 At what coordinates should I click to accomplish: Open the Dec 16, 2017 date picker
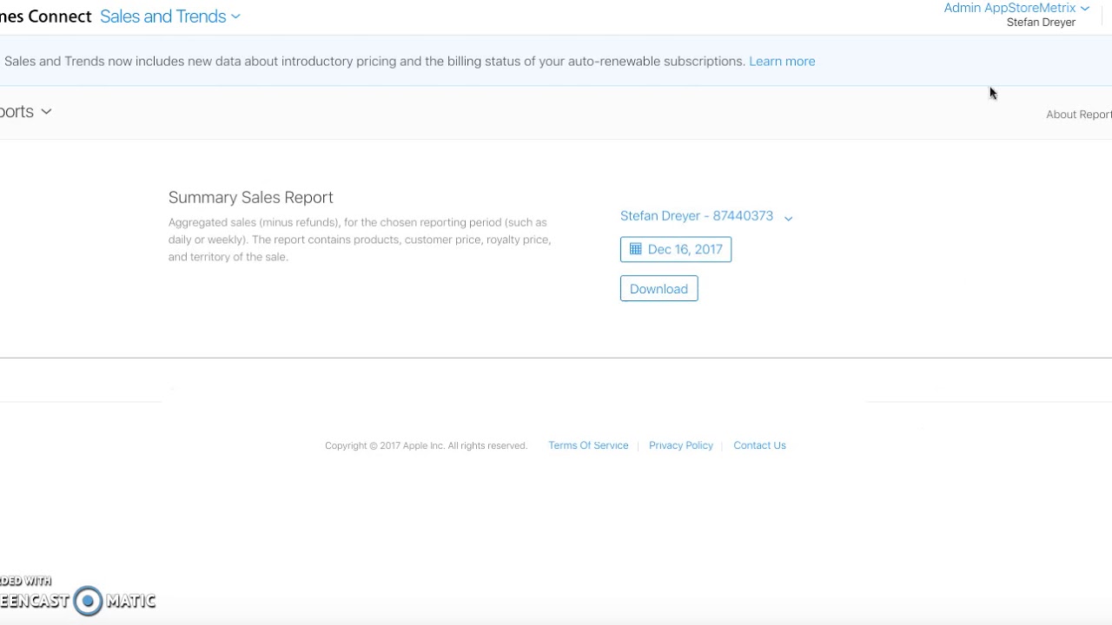point(676,249)
